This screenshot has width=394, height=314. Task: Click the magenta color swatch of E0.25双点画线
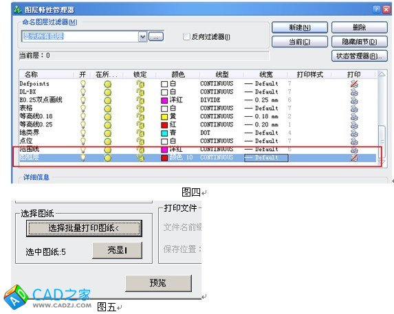(x=164, y=100)
